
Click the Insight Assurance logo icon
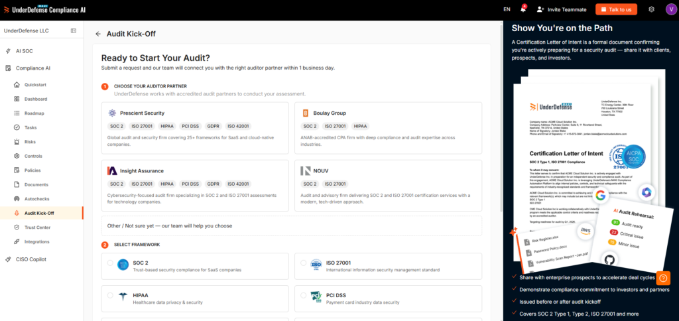click(112, 170)
